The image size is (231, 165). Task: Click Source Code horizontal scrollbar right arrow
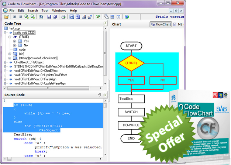tap(101, 159)
